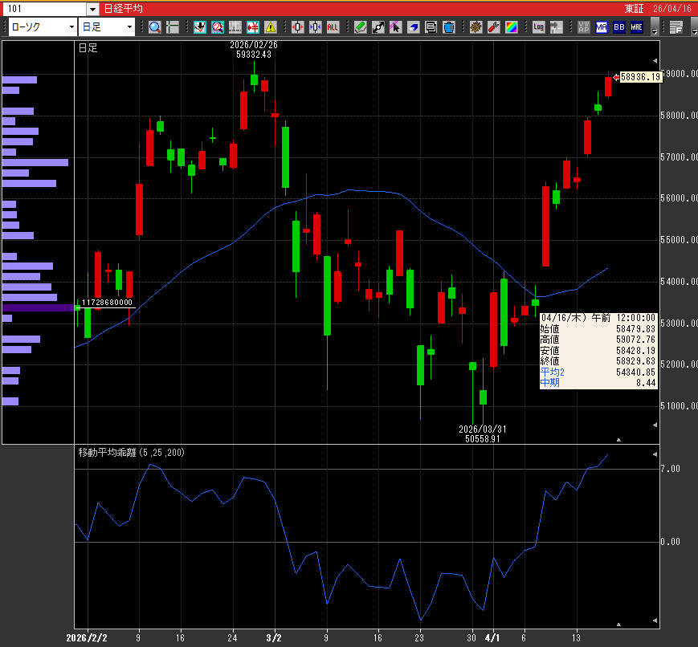698x647 pixels.
Task: Click the 東証 exchange label
Action: click(635, 9)
